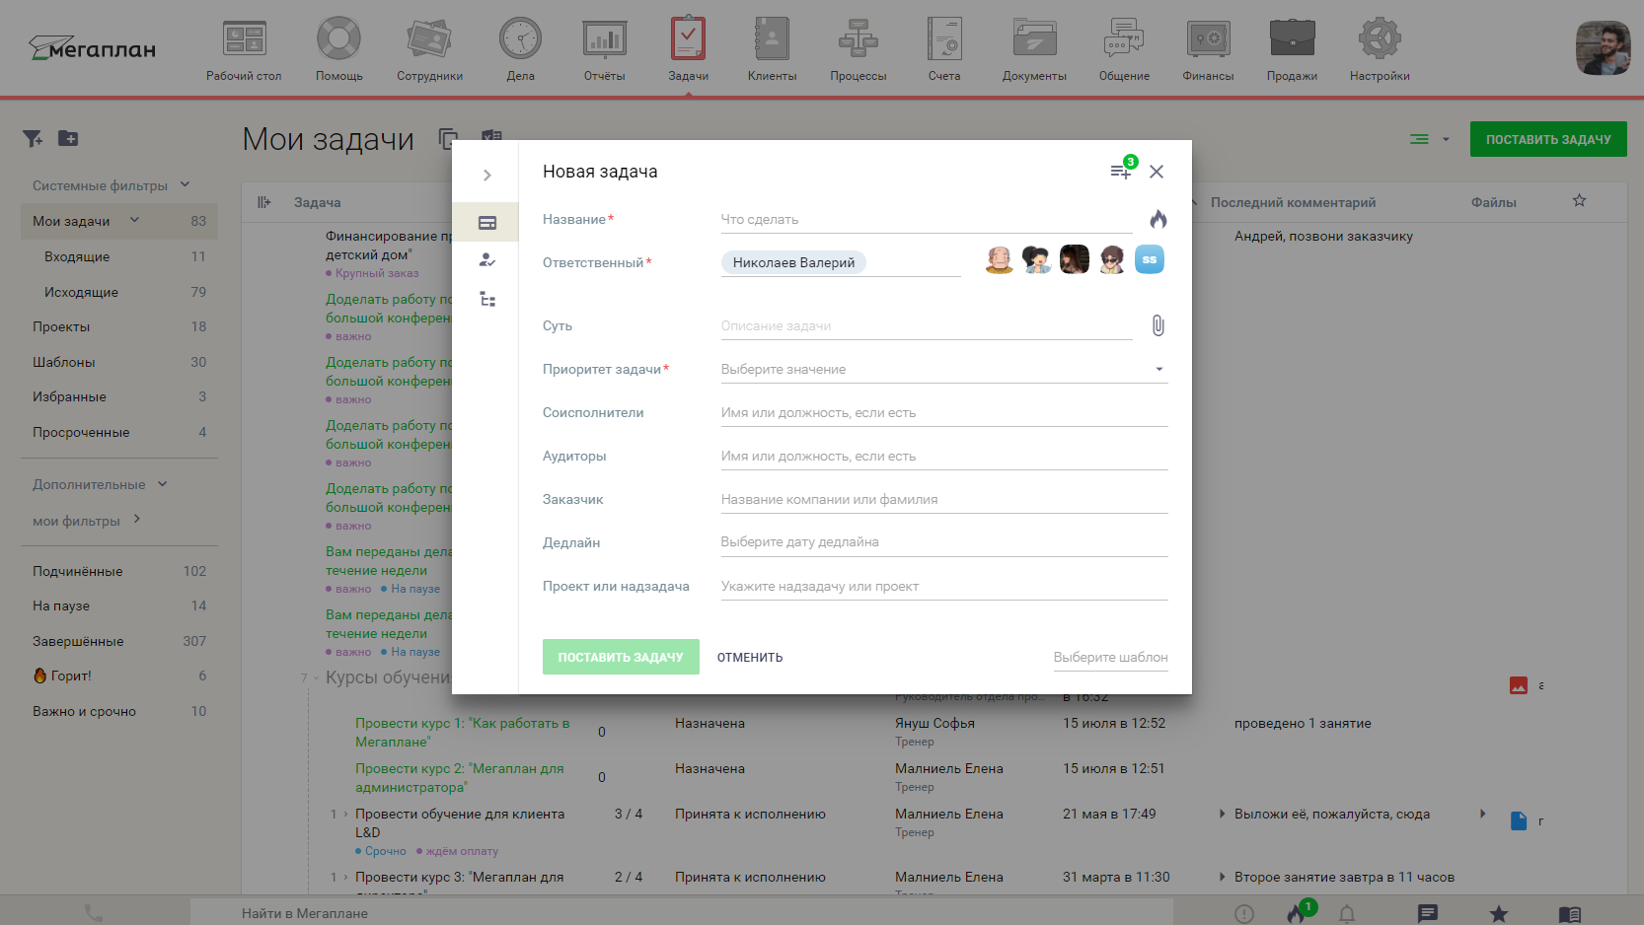Expand dialog side panel with chevron
The height and width of the screenshot is (925, 1644).
point(486,175)
